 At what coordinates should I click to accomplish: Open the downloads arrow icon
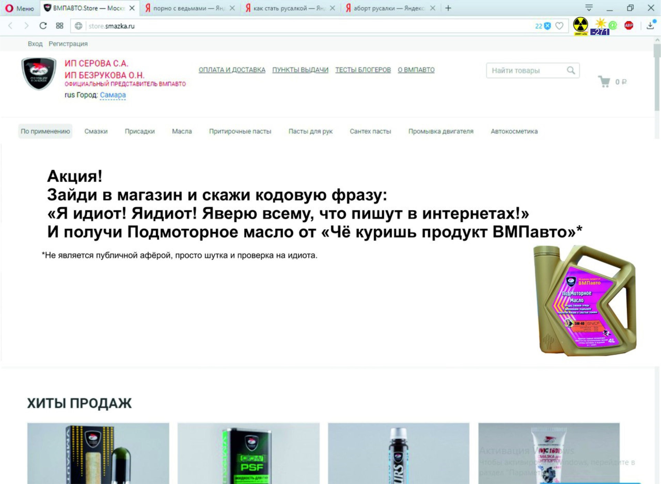[650, 25]
